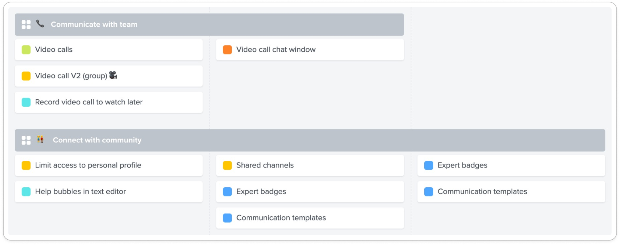This screenshot has width=620, height=245.
Task: Open the Help bubbles in text editor title
Action: (x=80, y=192)
